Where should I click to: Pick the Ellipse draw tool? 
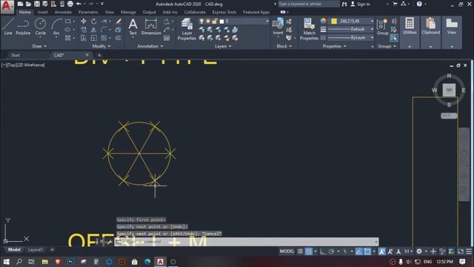pyautogui.click(x=67, y=30)
